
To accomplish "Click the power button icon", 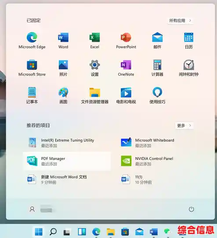I will (192, 209).
